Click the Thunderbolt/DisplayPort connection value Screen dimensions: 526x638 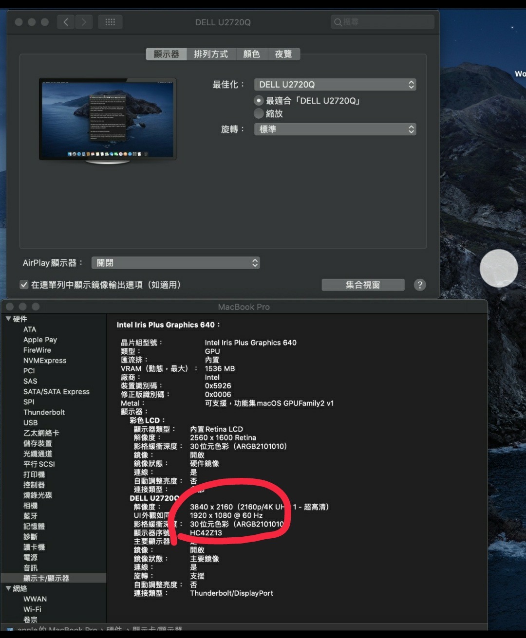pos(231,593)
